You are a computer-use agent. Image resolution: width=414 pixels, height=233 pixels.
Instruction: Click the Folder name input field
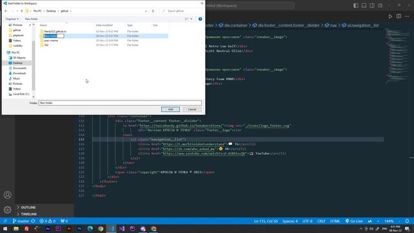coord(120,103)
